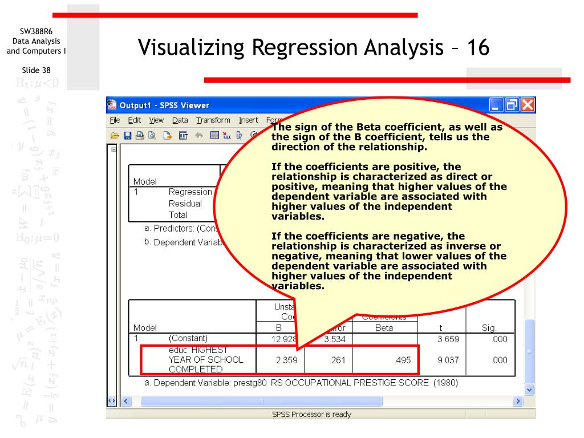Select the B value 2.359 cell

[286, 360]
